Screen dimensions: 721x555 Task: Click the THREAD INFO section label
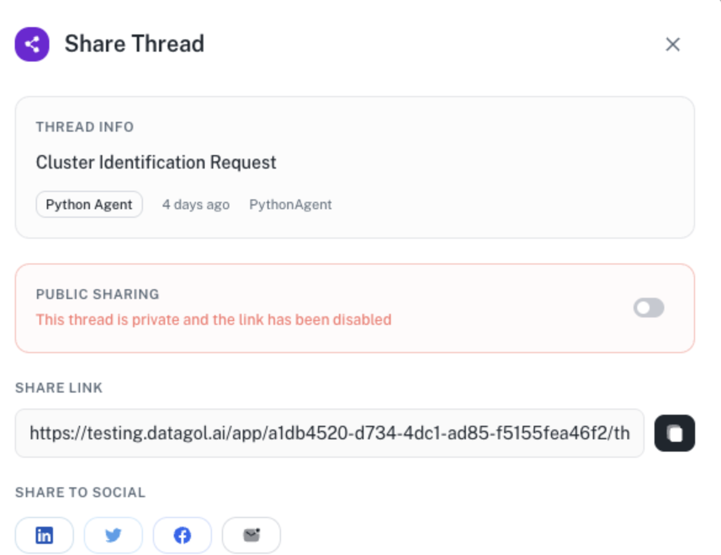(x=84, y=127)
